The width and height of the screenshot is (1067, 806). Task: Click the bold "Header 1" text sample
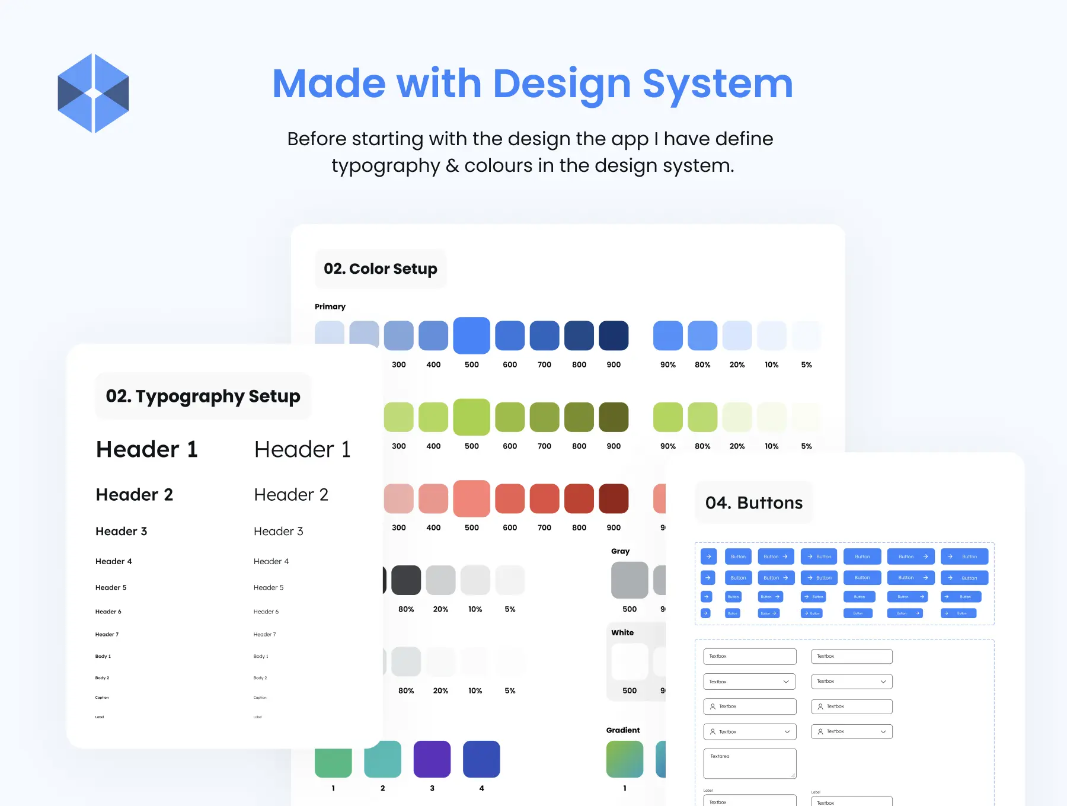[x=146, y=449]
